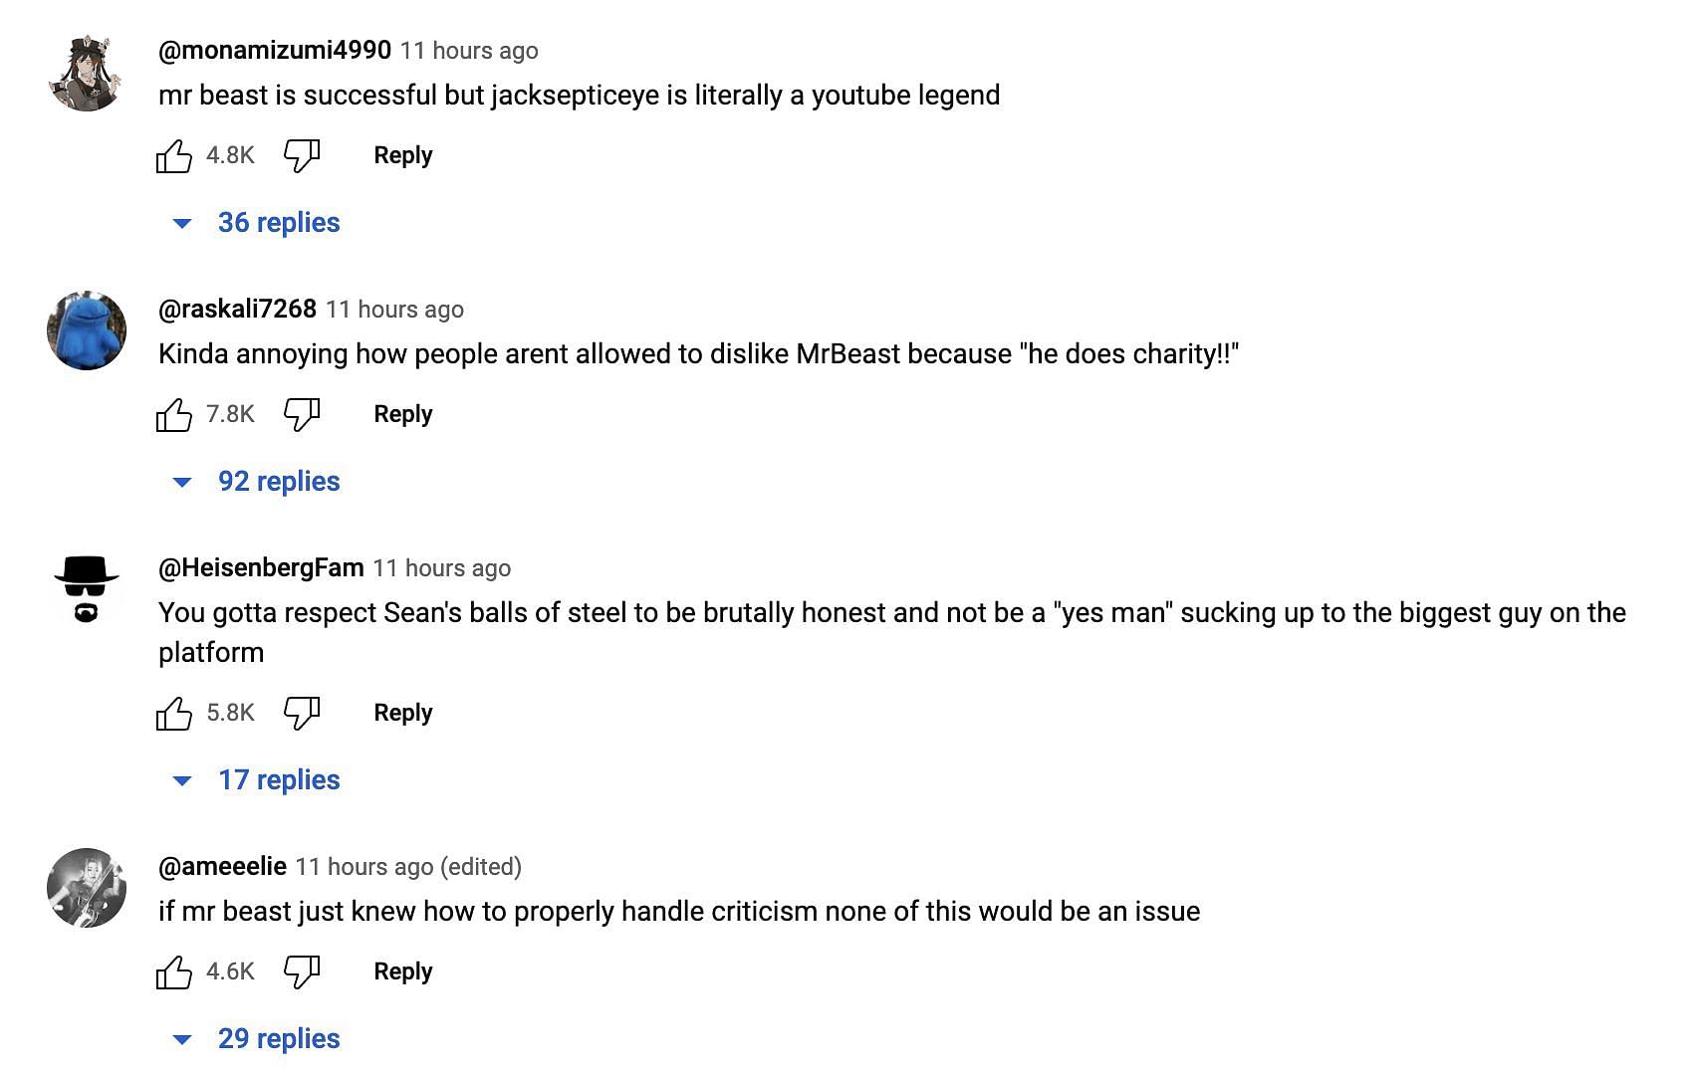
Task: Open the blue avatar of @raskali7268
Action: 87,330
